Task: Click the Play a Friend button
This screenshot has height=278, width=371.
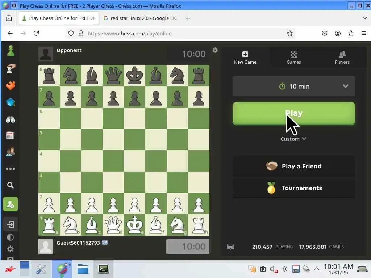Action: (293, 166)
